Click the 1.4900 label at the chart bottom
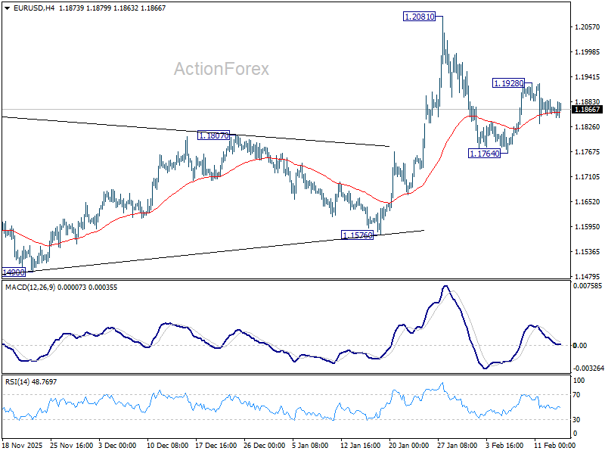Screen dimensions: 605x454 [x=13, y=273]
